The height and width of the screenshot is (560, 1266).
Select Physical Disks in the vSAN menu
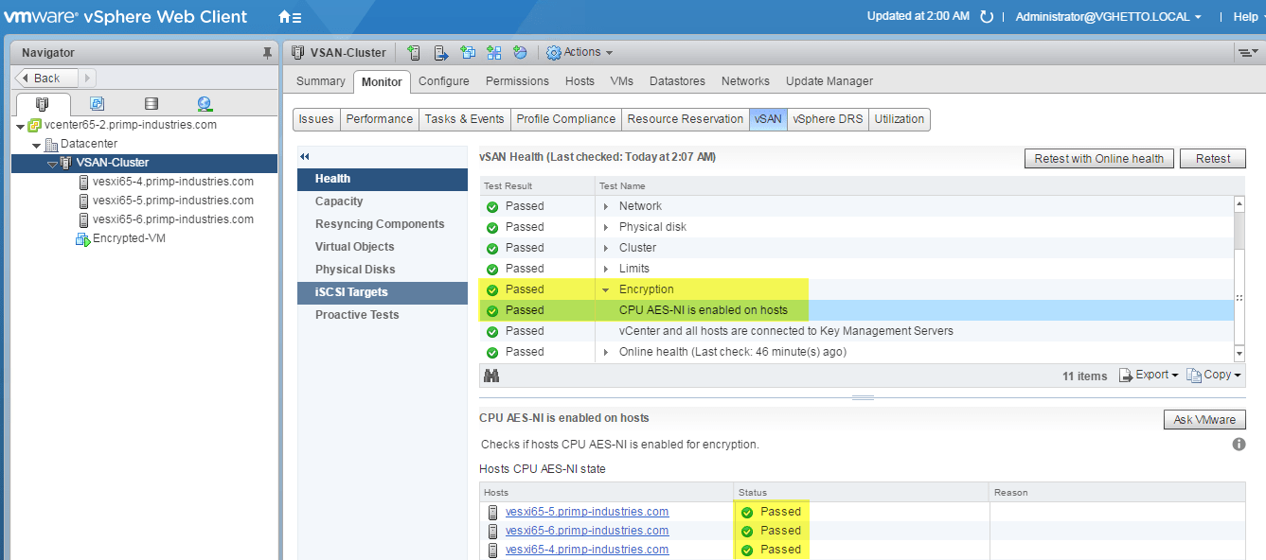[x=383, y=270]
